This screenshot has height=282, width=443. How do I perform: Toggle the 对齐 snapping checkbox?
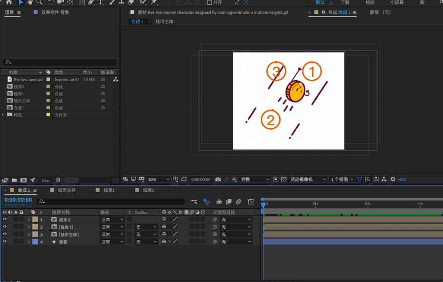(209, 2)
